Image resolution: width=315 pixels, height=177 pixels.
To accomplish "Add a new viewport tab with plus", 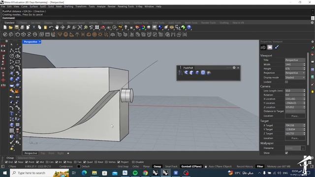I will (x=68, y=153).
